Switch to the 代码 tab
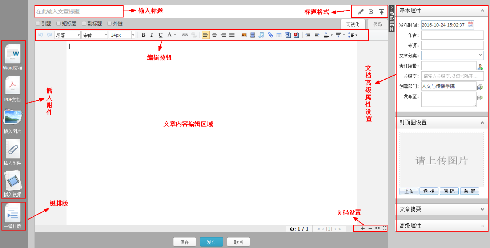 coord(377,24)
